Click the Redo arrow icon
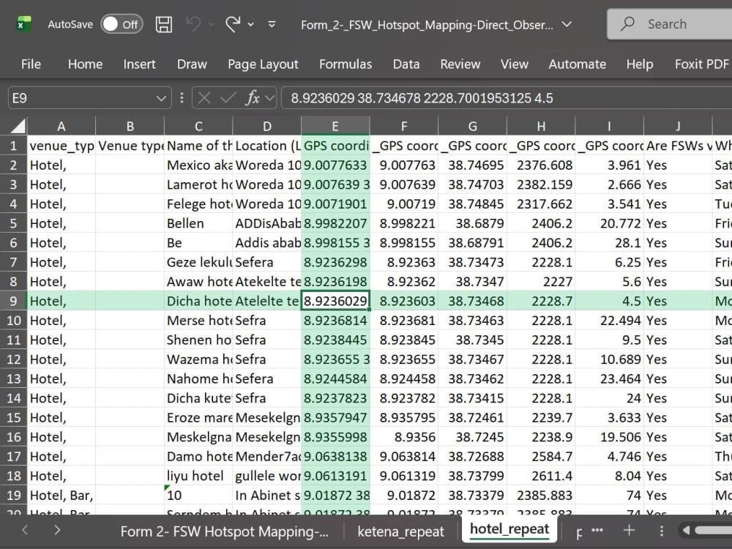 point(233,24)
